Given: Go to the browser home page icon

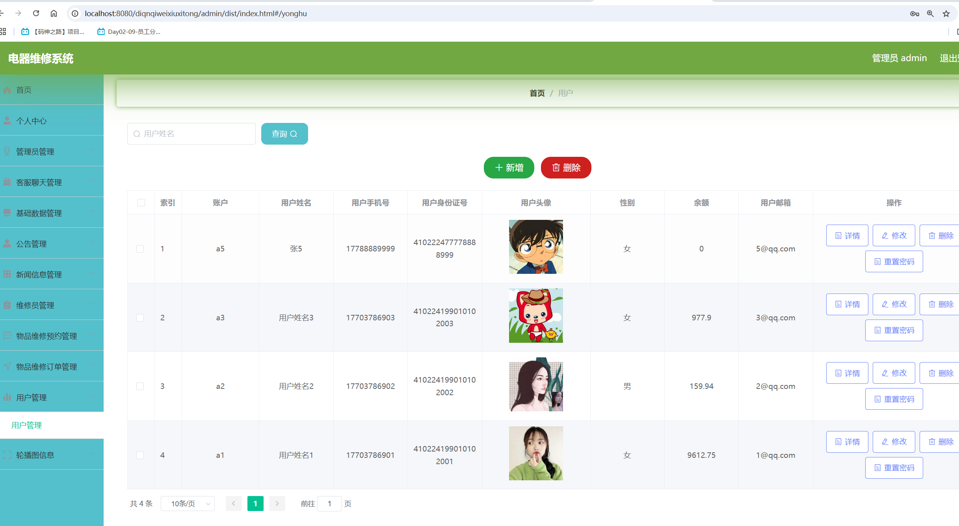Looking at the screenshot, I should pos(54,13).
